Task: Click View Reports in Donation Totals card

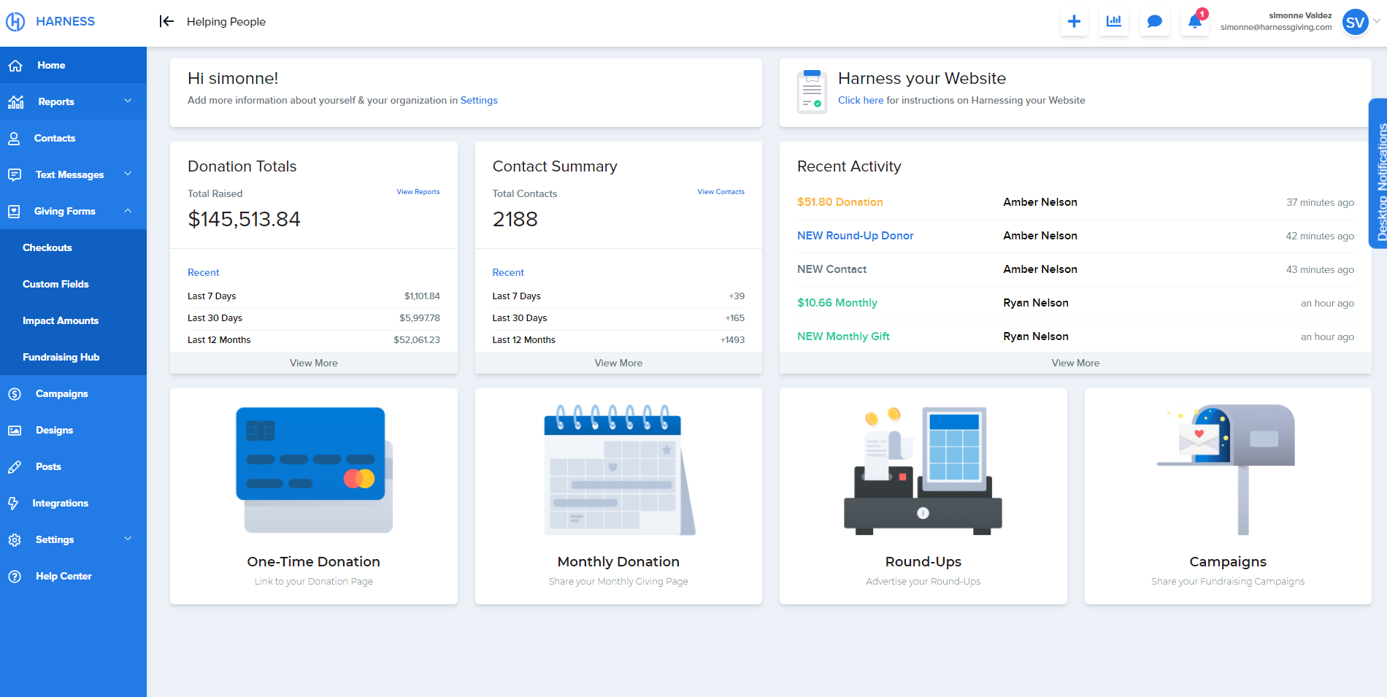Action: (418, 192)
